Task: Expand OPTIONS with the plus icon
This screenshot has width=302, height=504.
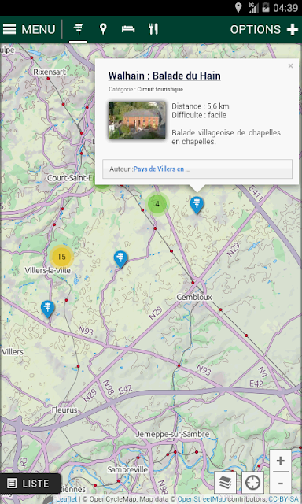Action: point(264,29)
